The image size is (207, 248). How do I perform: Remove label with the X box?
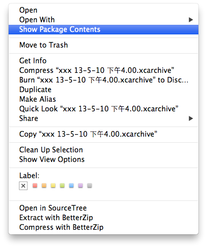(23, 186)
